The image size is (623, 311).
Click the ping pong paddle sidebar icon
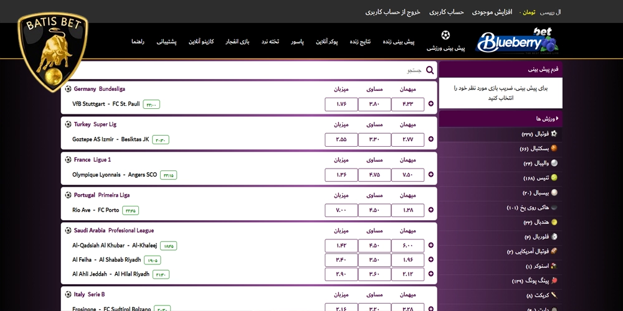[554, 281]
